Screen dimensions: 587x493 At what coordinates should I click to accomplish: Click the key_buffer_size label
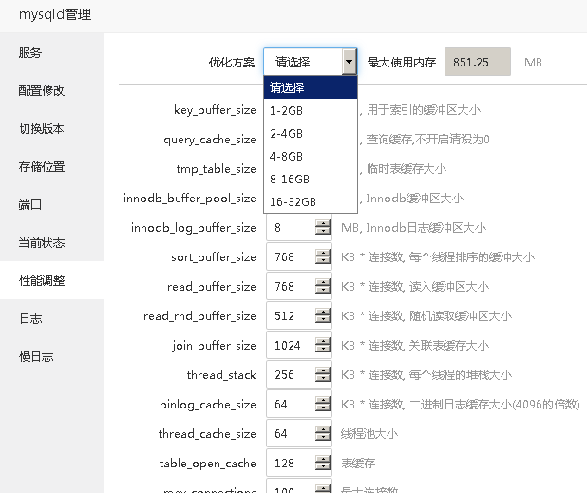(215, 110)
